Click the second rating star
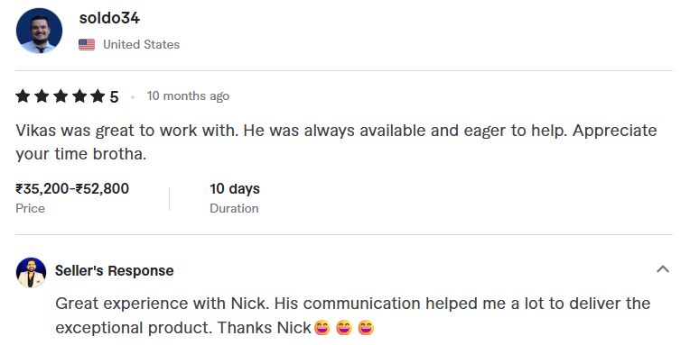The height and width of the screenshot is (345, 690). [x=42, y=95]
